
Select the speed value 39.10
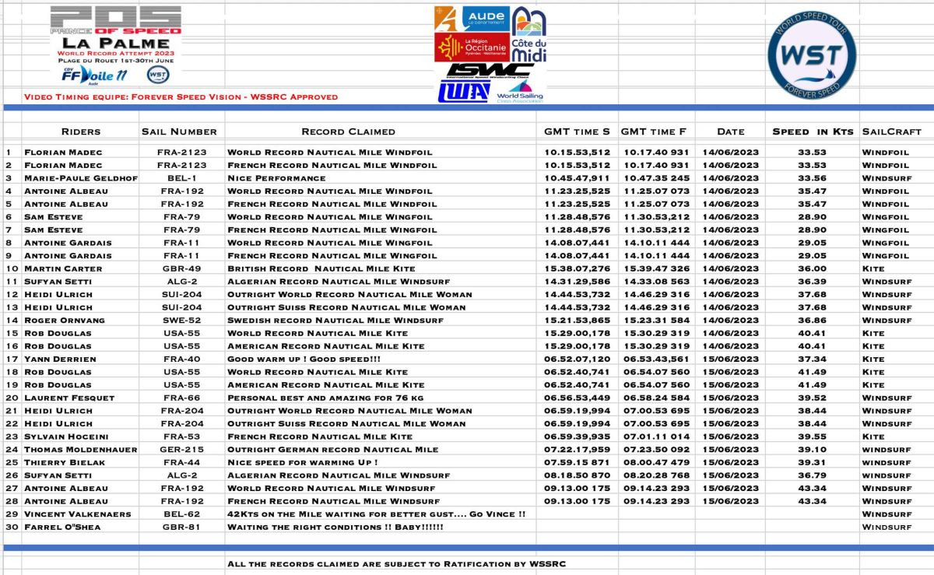[812, 450]
